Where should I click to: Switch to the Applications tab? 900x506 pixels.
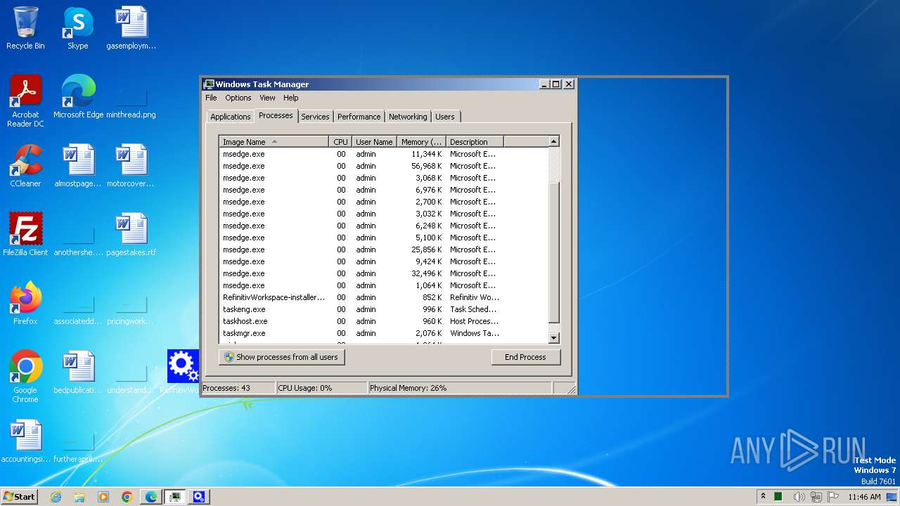pyautogui.click(x=231, y=117)
